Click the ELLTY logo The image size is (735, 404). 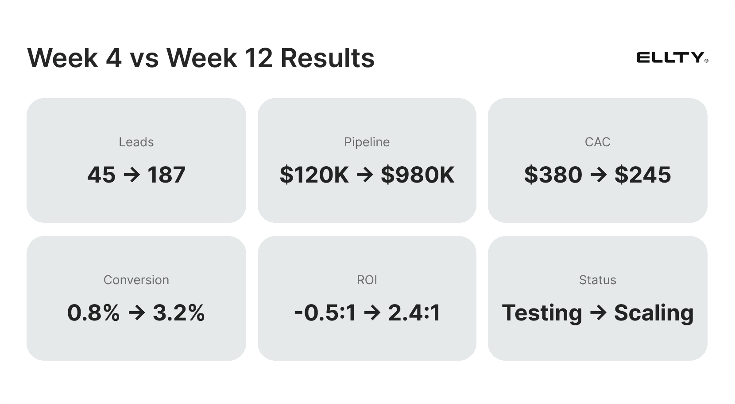pyautogui.click(x=672, y=58)
